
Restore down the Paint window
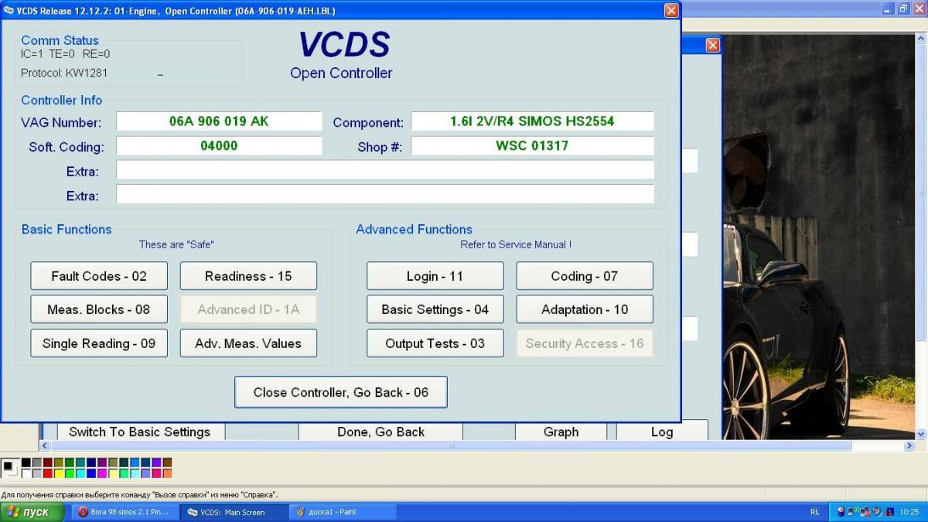click(902, 9)
